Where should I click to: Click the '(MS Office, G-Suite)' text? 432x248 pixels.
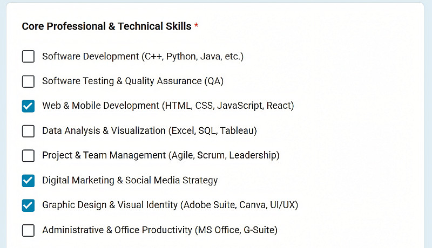pos(236,230)
